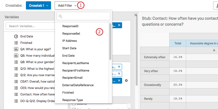Open settings gear beside the blue tag
The image size is (218, 109).
[x=126, y=81]
